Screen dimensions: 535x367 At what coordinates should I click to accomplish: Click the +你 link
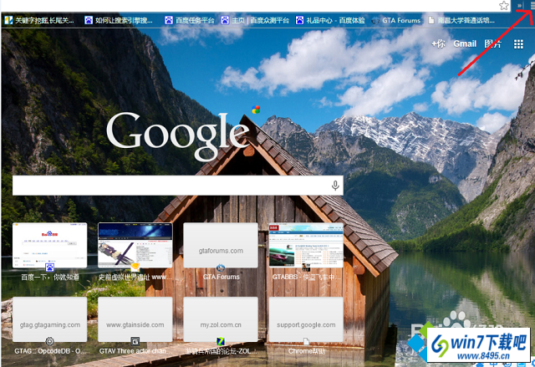438,43
